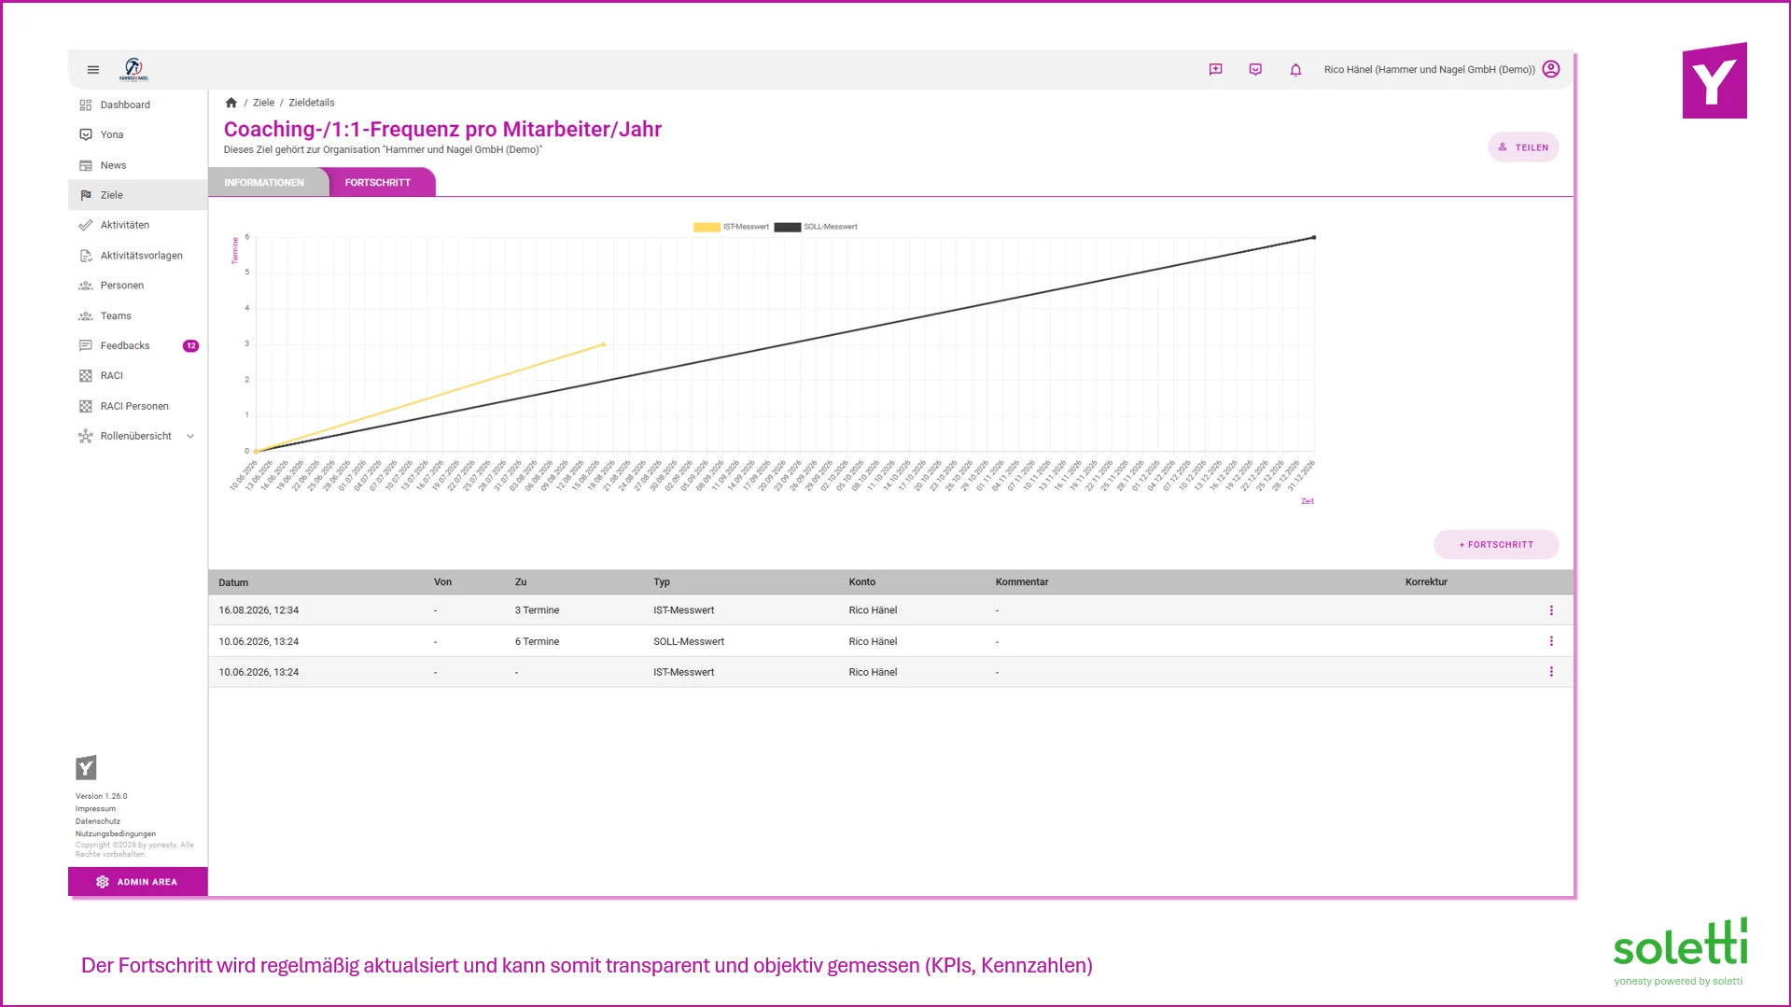
Task: Open row menu for 10.06.2026 IST-Messwert entry
Action: (1551, 672)
